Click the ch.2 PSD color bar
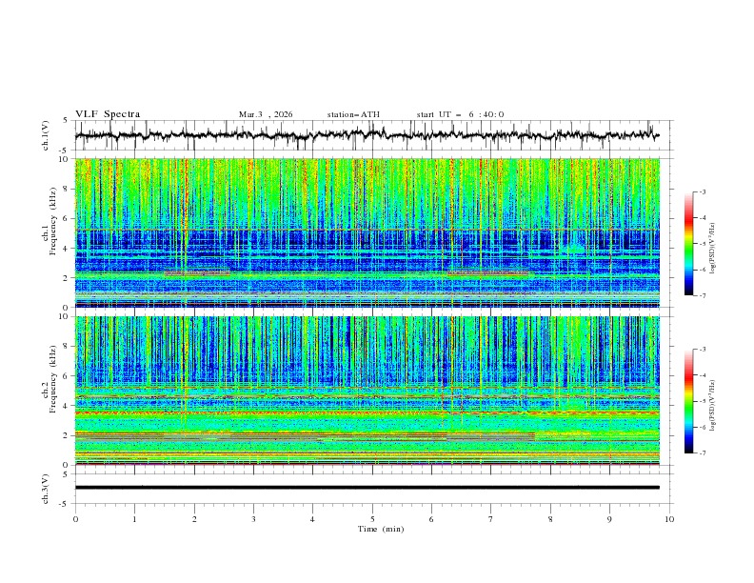The width and height of the screenshot is (754, 583). coord(689,401)
